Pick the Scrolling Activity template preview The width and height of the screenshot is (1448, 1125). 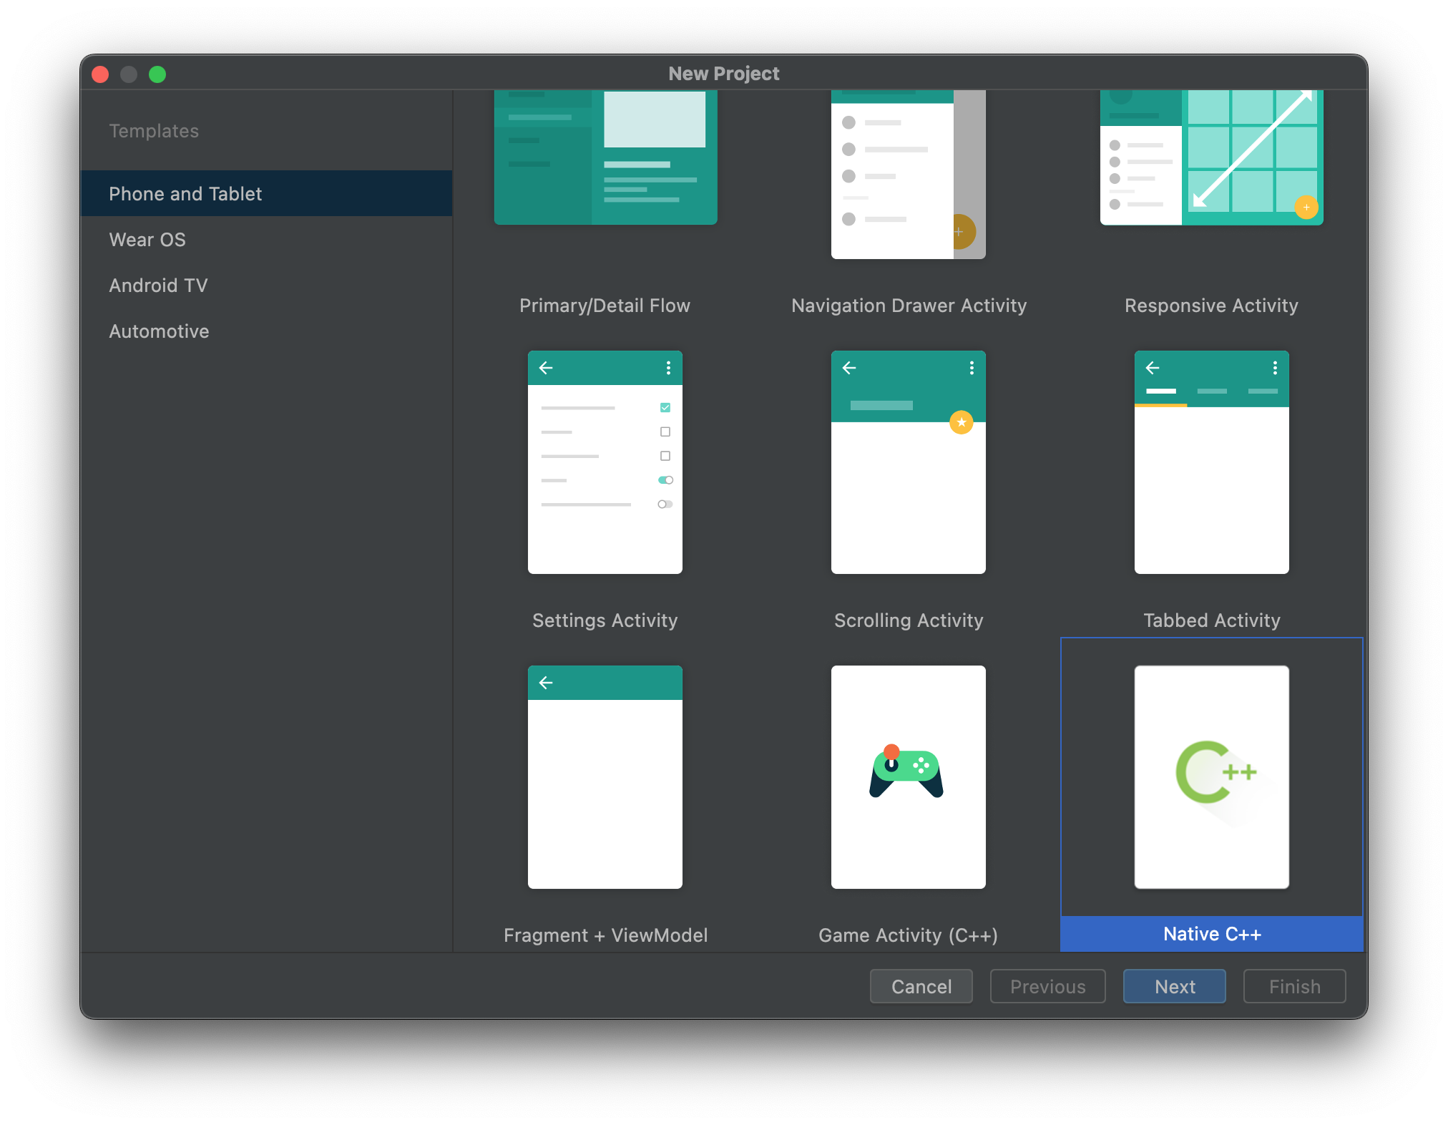click(908, 462)
